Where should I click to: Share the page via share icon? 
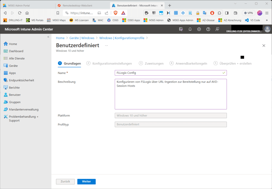[x=107, y=13]
